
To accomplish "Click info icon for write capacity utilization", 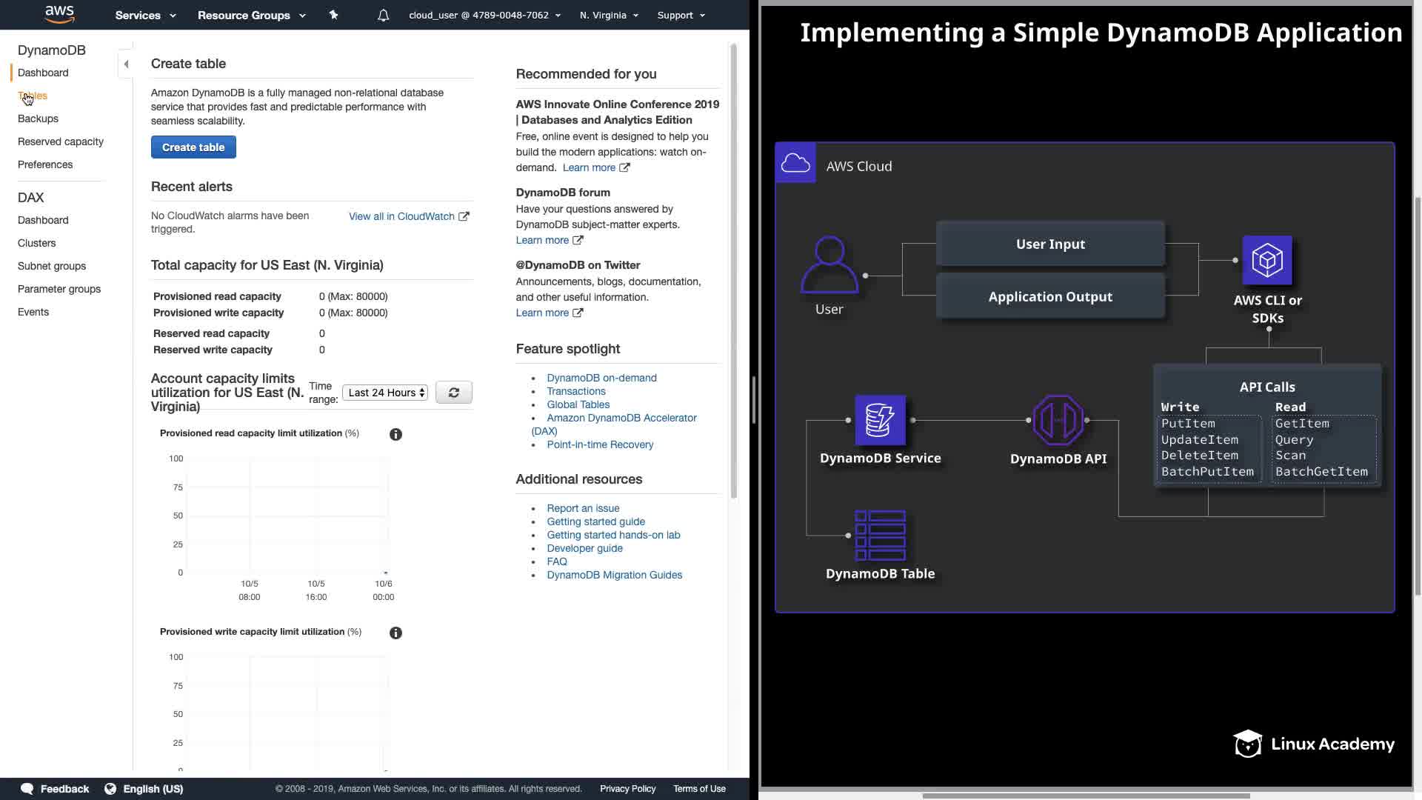I will click(x=395, y=633).
